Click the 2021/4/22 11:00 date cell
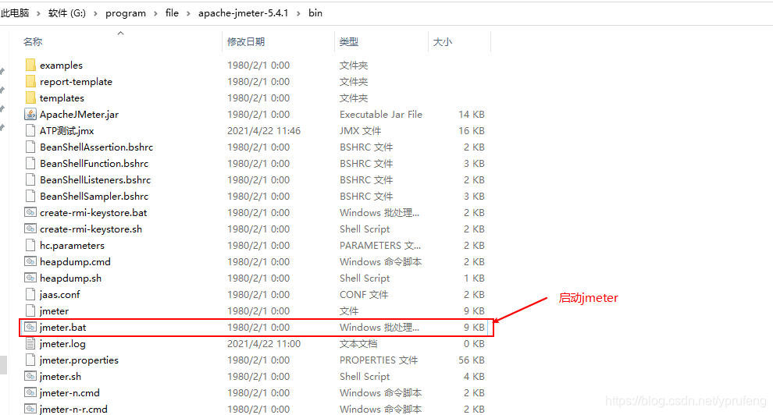Image resolution: width=773 pixels, height=415 pixels. [264, 343]
